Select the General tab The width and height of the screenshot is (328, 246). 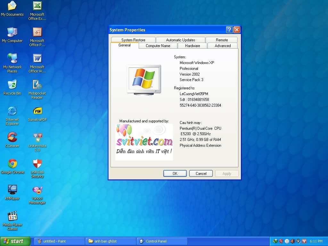click(x=125, y=45)
